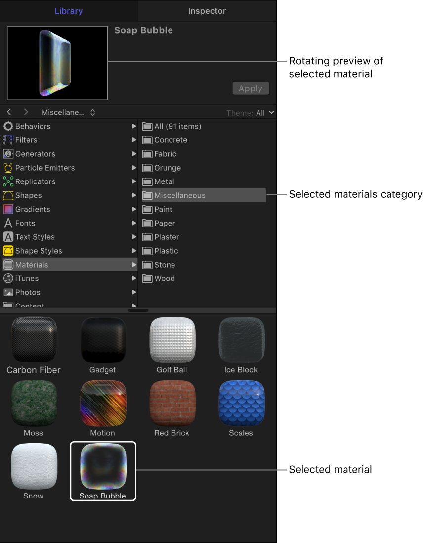Click the Replicators icon
This screenshot has height=543, width=431.
(x=8, y=181)
